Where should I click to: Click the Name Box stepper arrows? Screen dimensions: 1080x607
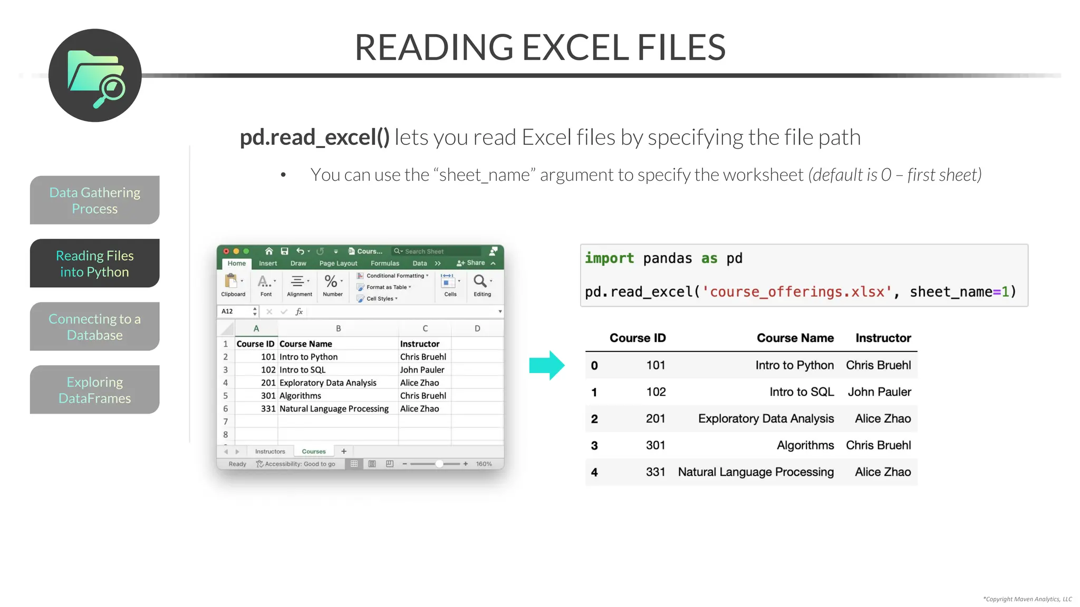(x=255, y=311)
